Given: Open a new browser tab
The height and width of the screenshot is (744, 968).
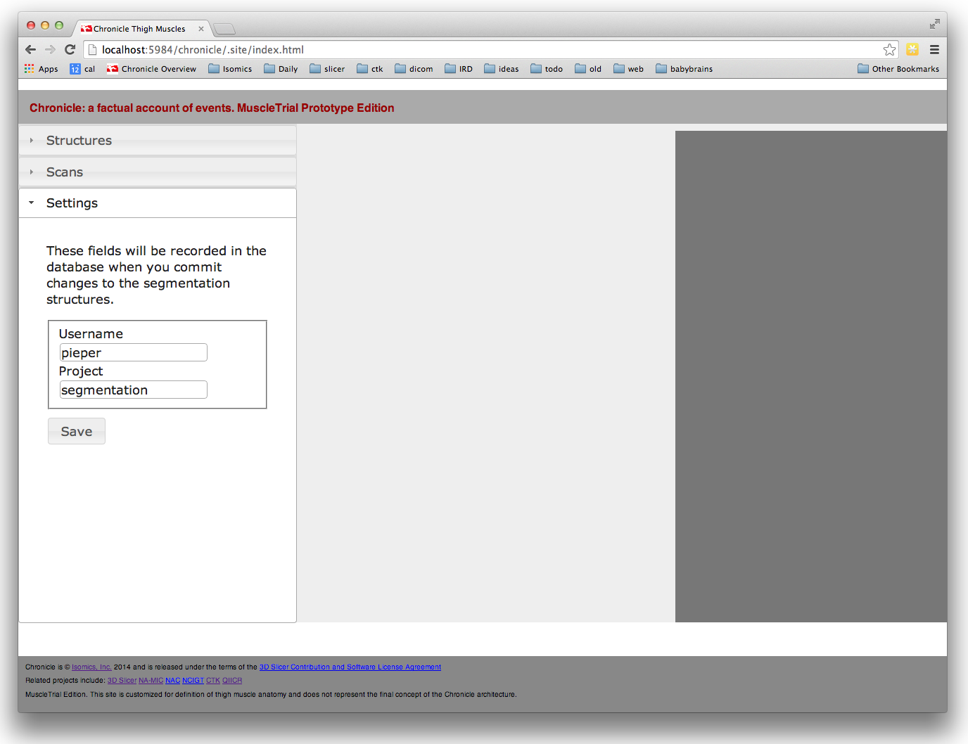Looking at the screenshot, I should (x=224, y=29).
